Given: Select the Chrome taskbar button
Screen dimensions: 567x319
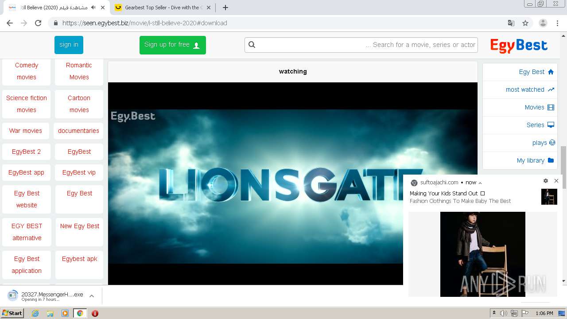Looking at the screenshot, I should coord(80,313).
